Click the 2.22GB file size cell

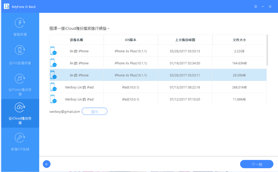pos(239,51)
